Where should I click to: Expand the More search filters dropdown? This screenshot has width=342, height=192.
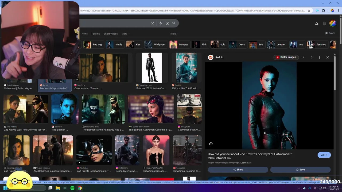click(125, 34)
